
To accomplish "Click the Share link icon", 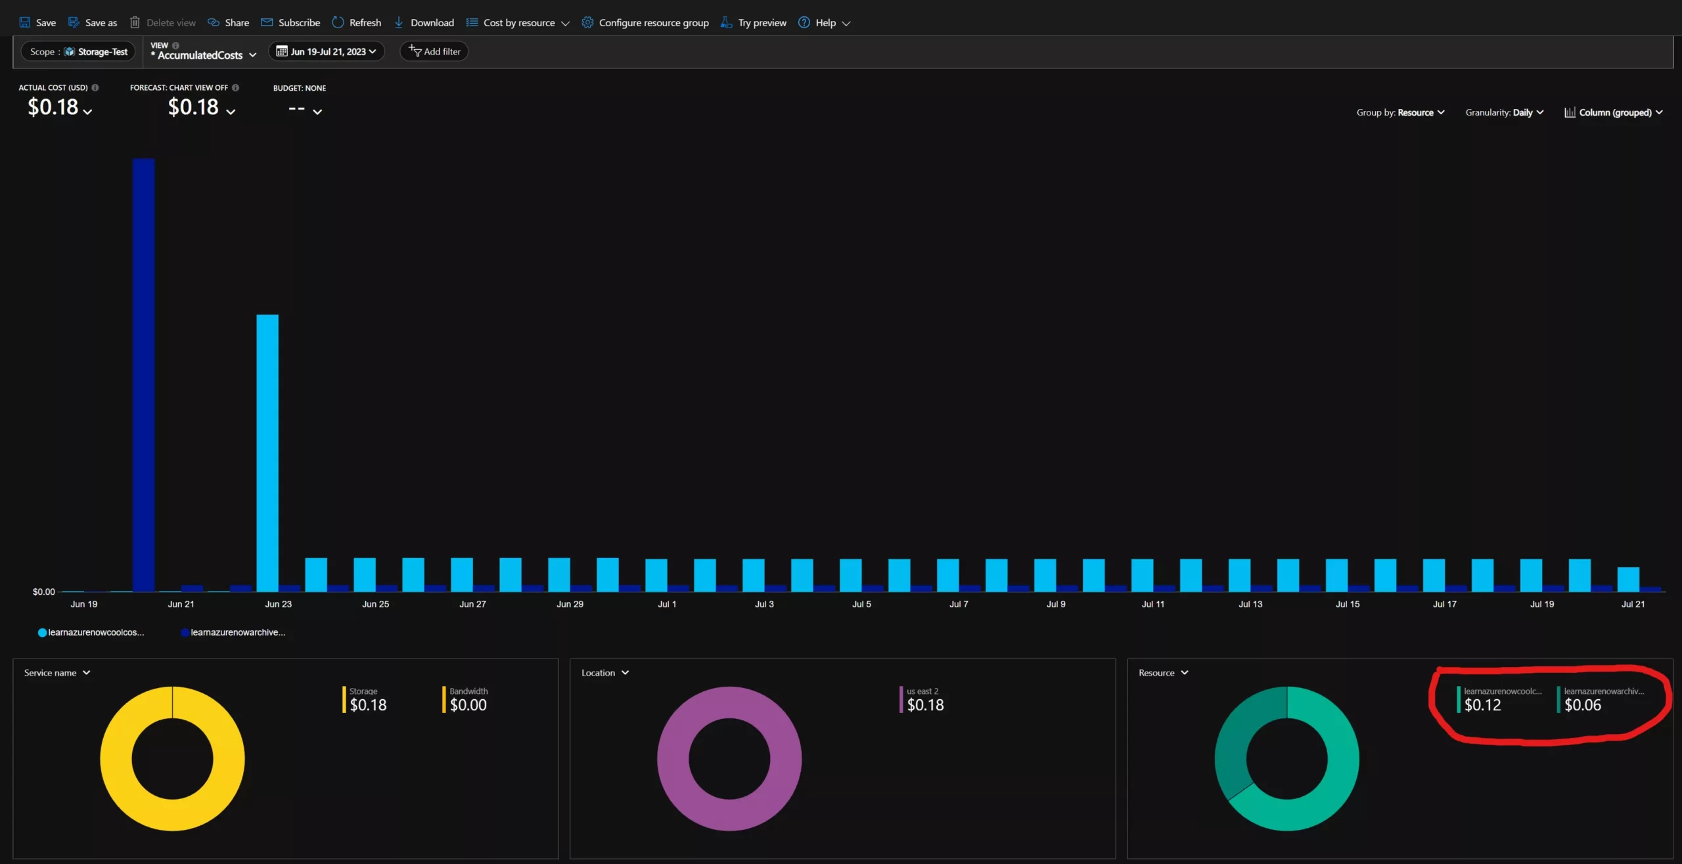I will [214, 22].
